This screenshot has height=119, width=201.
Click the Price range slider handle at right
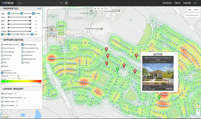[30, 17]
